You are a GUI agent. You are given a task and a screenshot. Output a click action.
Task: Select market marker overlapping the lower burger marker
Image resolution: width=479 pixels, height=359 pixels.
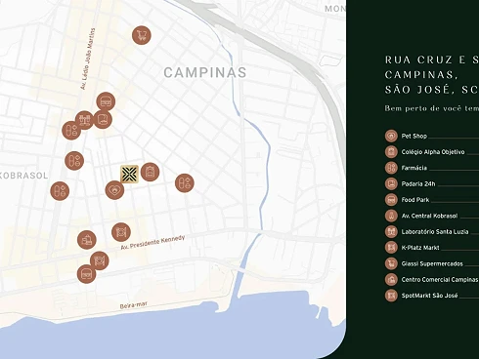[x=100, y=260]
